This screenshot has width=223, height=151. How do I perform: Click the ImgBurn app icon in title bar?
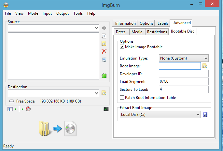tap(6, 5)
